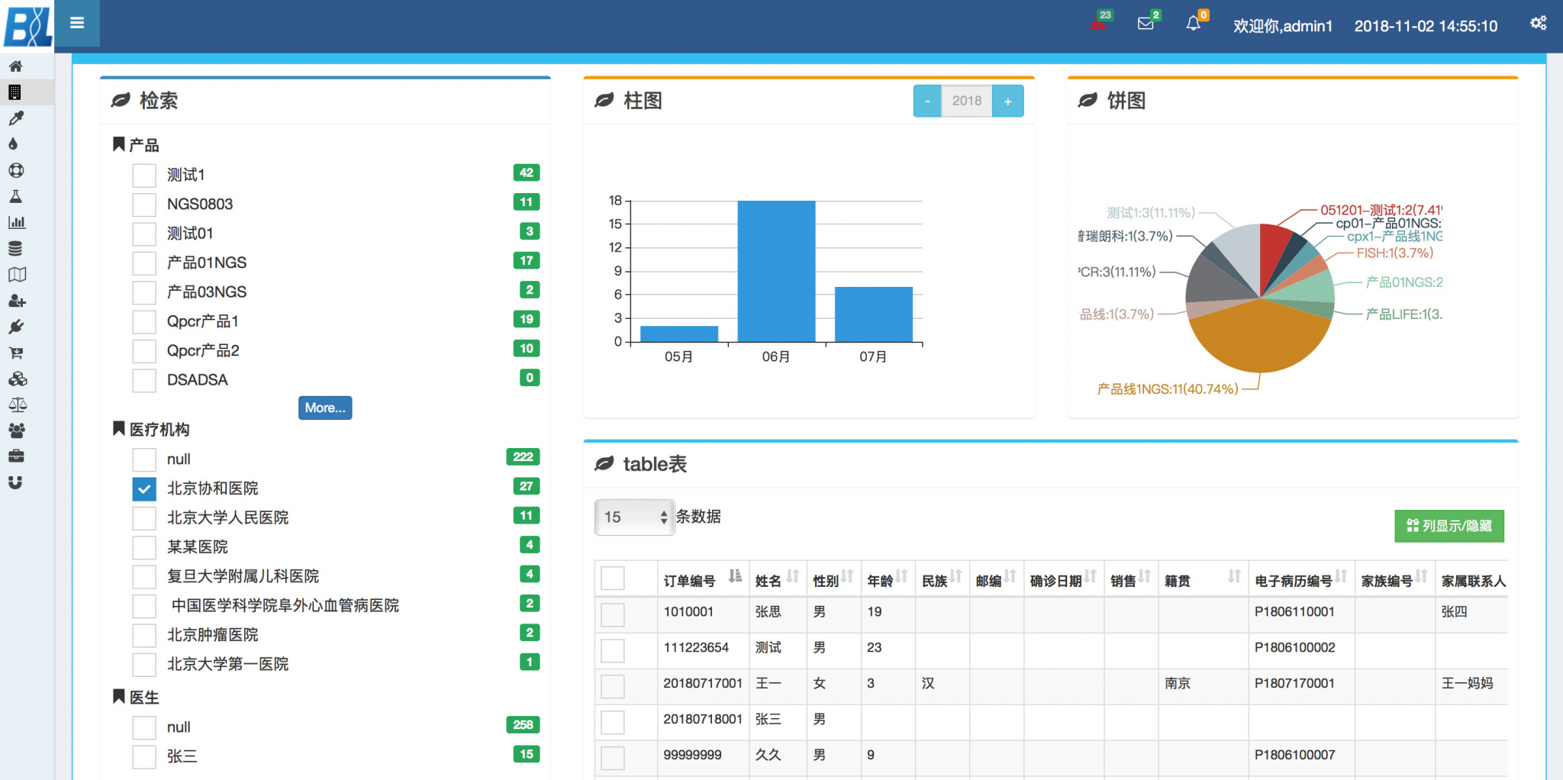Open the mail envelope messages icon

(1146, 24)
